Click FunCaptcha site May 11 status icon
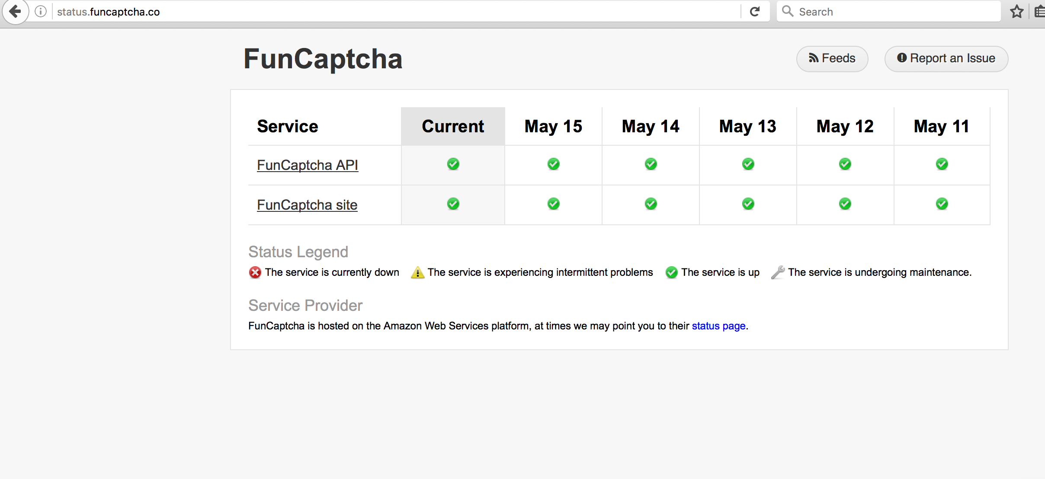This screenshot has width=1045, height=479. [x=942, y=204]
